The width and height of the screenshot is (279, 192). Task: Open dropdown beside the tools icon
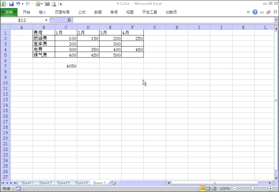42,4
